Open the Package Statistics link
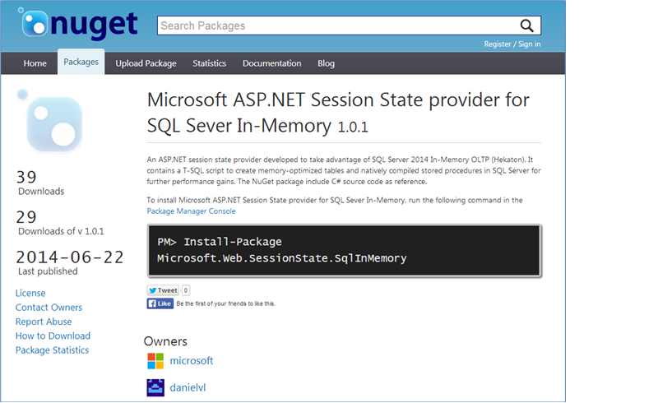The width and height of the screenshot is (658, 403). 52,350
